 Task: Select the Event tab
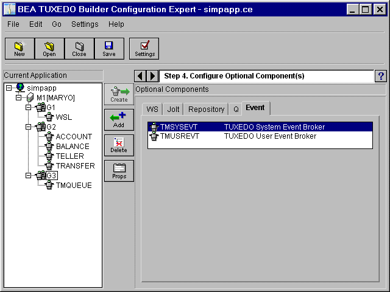point(255,108)
